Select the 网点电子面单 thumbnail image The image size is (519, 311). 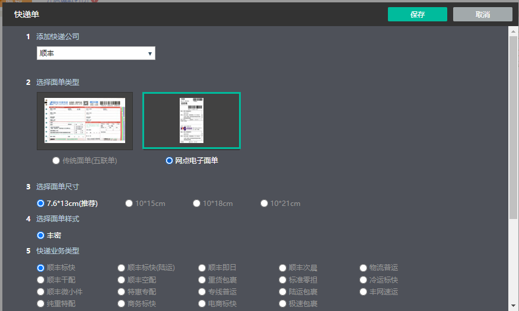tap(192, 121)
